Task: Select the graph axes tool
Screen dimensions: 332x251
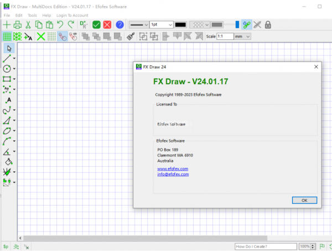Action: (x=7, y=172)
